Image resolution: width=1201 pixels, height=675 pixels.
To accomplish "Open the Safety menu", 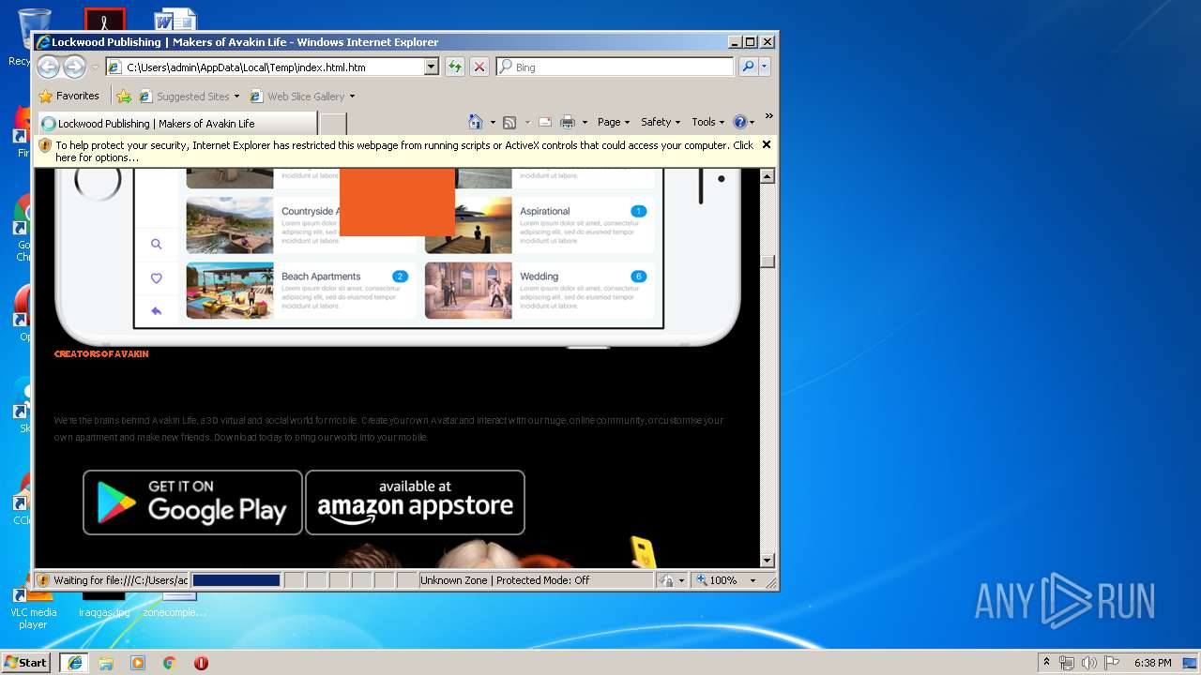I will click(661, 122).
